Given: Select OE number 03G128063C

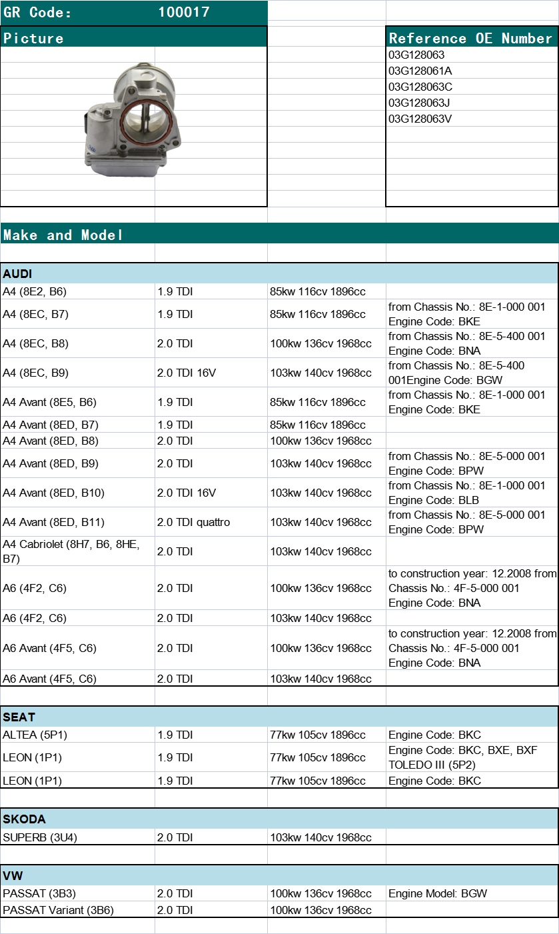Looking at the screenshot, I should (x=472, y=87).
